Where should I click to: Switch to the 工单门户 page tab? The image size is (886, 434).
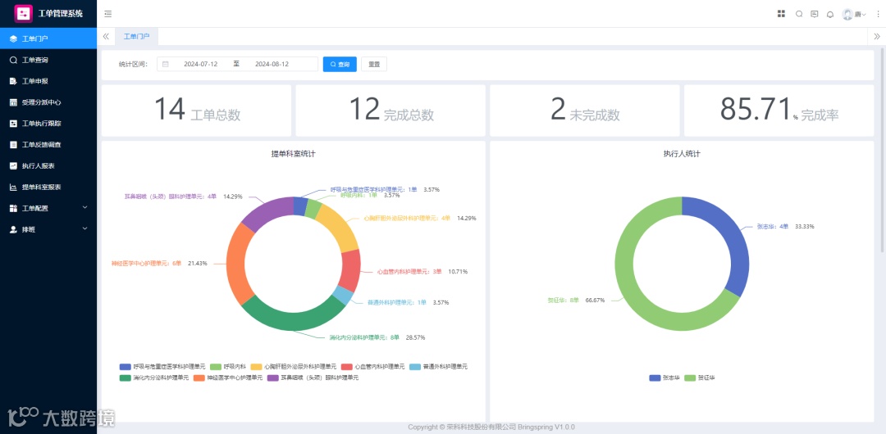click(137, 36)
